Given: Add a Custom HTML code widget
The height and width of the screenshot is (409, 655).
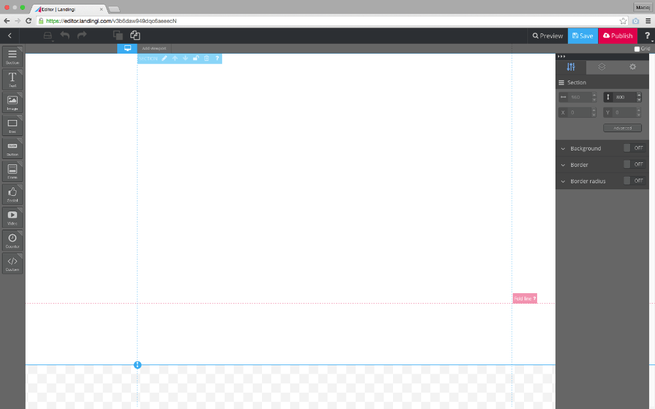Looking at the screenshot, I should 12,263.
